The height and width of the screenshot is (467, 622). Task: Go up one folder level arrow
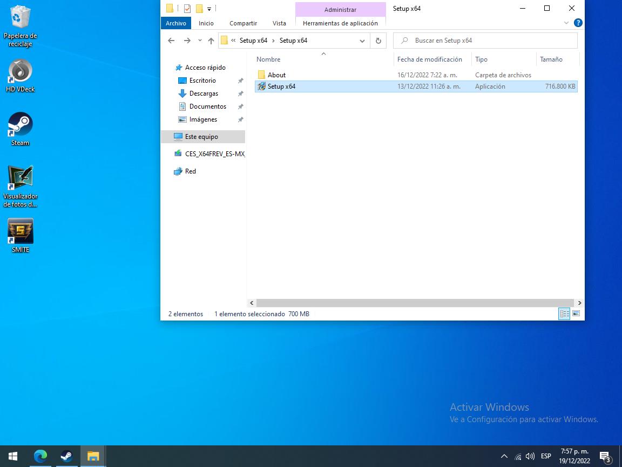click(x=211, y=41)
